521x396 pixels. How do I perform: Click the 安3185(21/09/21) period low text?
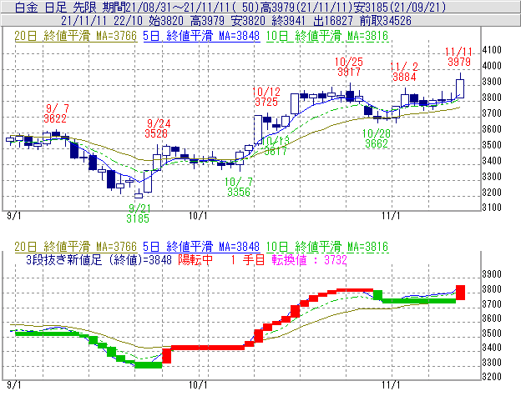tap(399, 7)
